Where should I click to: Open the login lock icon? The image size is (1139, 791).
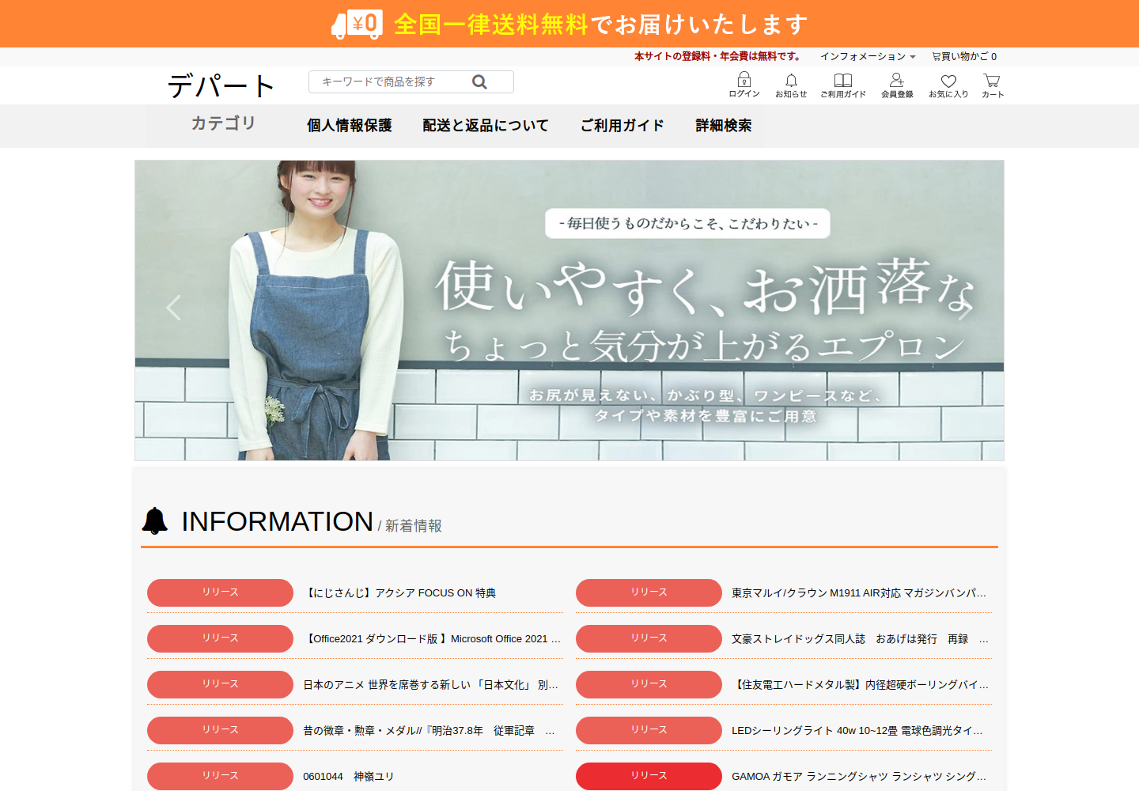click(744, 85)
